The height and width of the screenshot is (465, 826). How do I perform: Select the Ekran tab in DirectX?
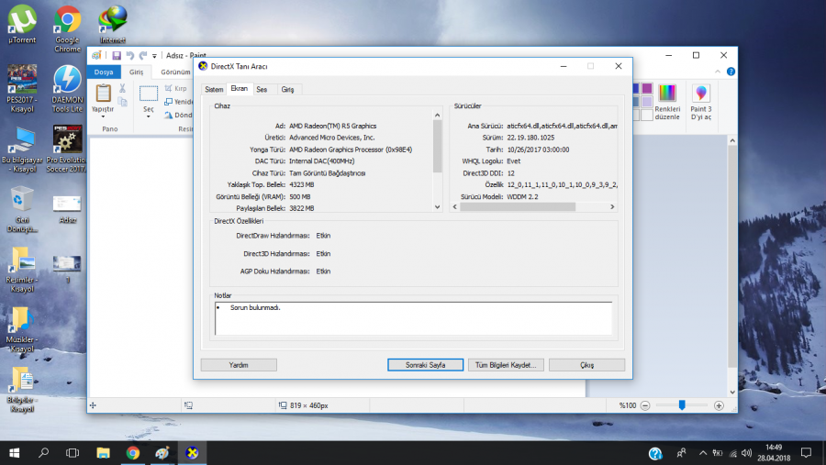pyautogui.click(x=240, y=88)
